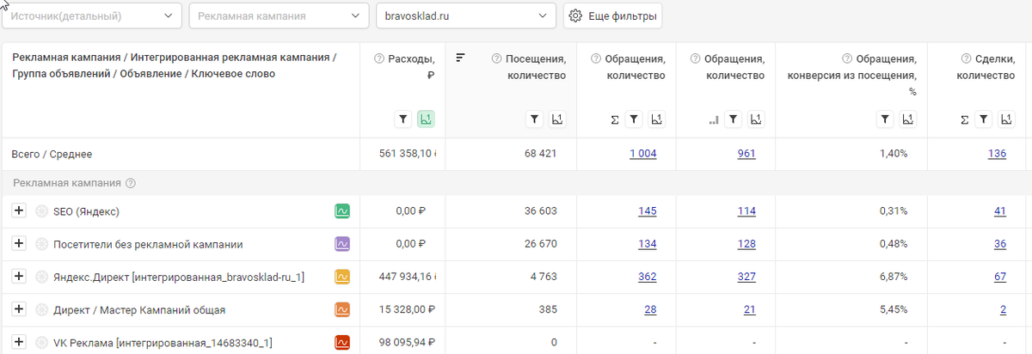Click sort icon in Посещения column header

coord(460,58)
